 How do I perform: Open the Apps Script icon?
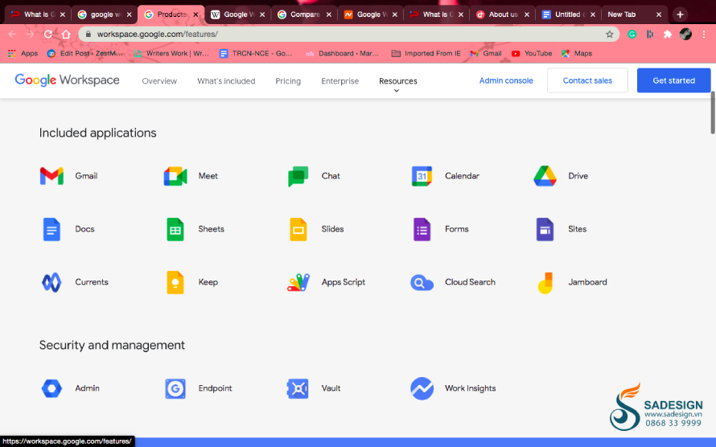click(298, 282)
